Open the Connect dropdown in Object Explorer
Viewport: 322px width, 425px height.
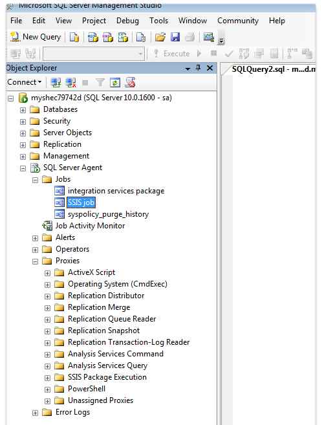25,82
